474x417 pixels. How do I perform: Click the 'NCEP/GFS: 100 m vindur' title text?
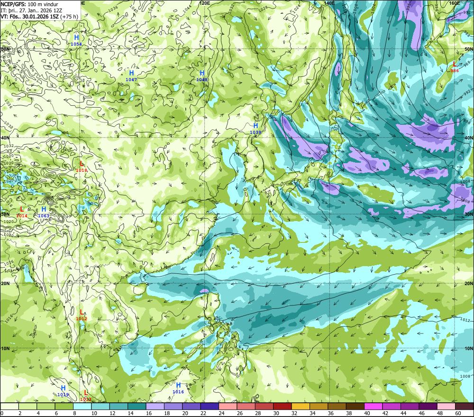click(x=29, y=4)
